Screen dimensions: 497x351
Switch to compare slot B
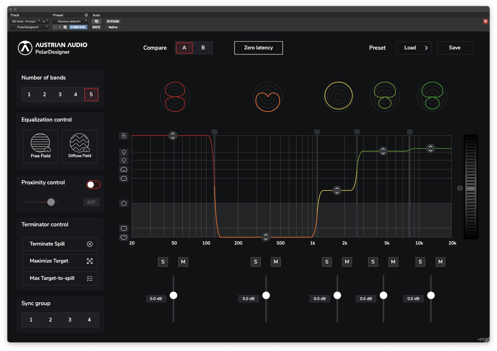[x=203, y=48]
